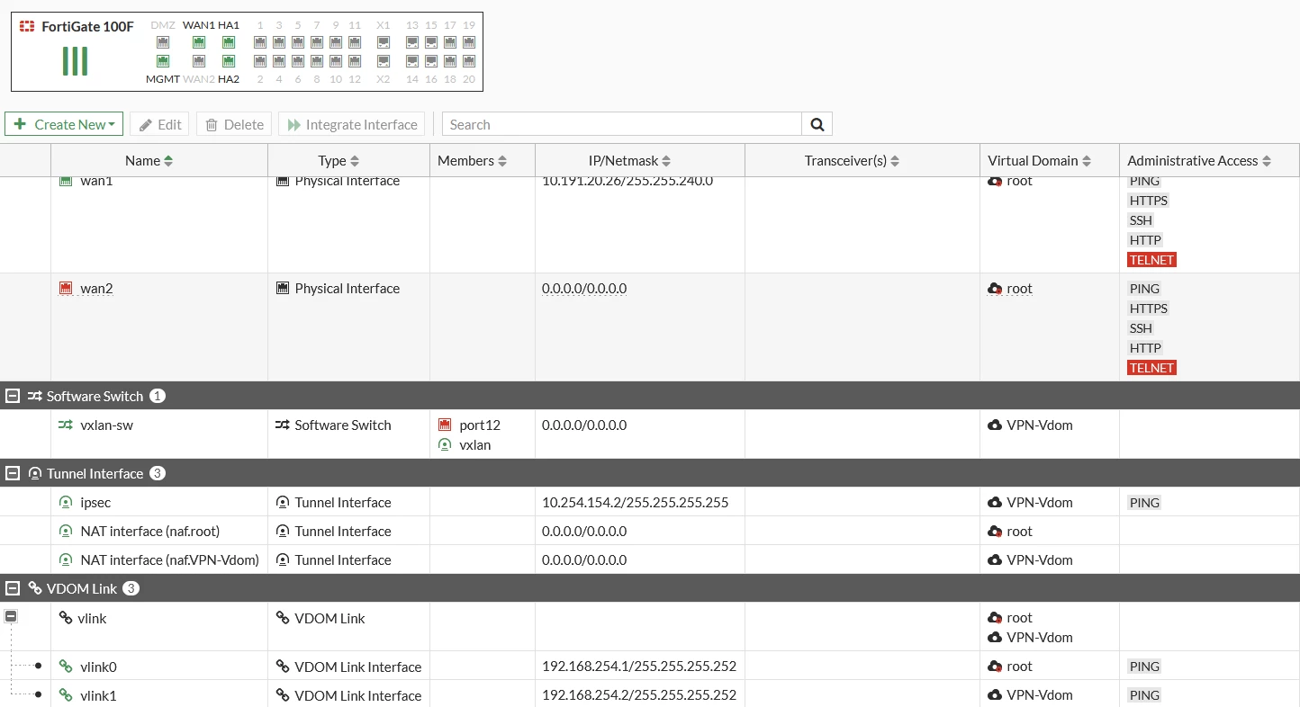
Task: Click the HTTPS tag in the wan2 row
Action: click(1148, 309)
